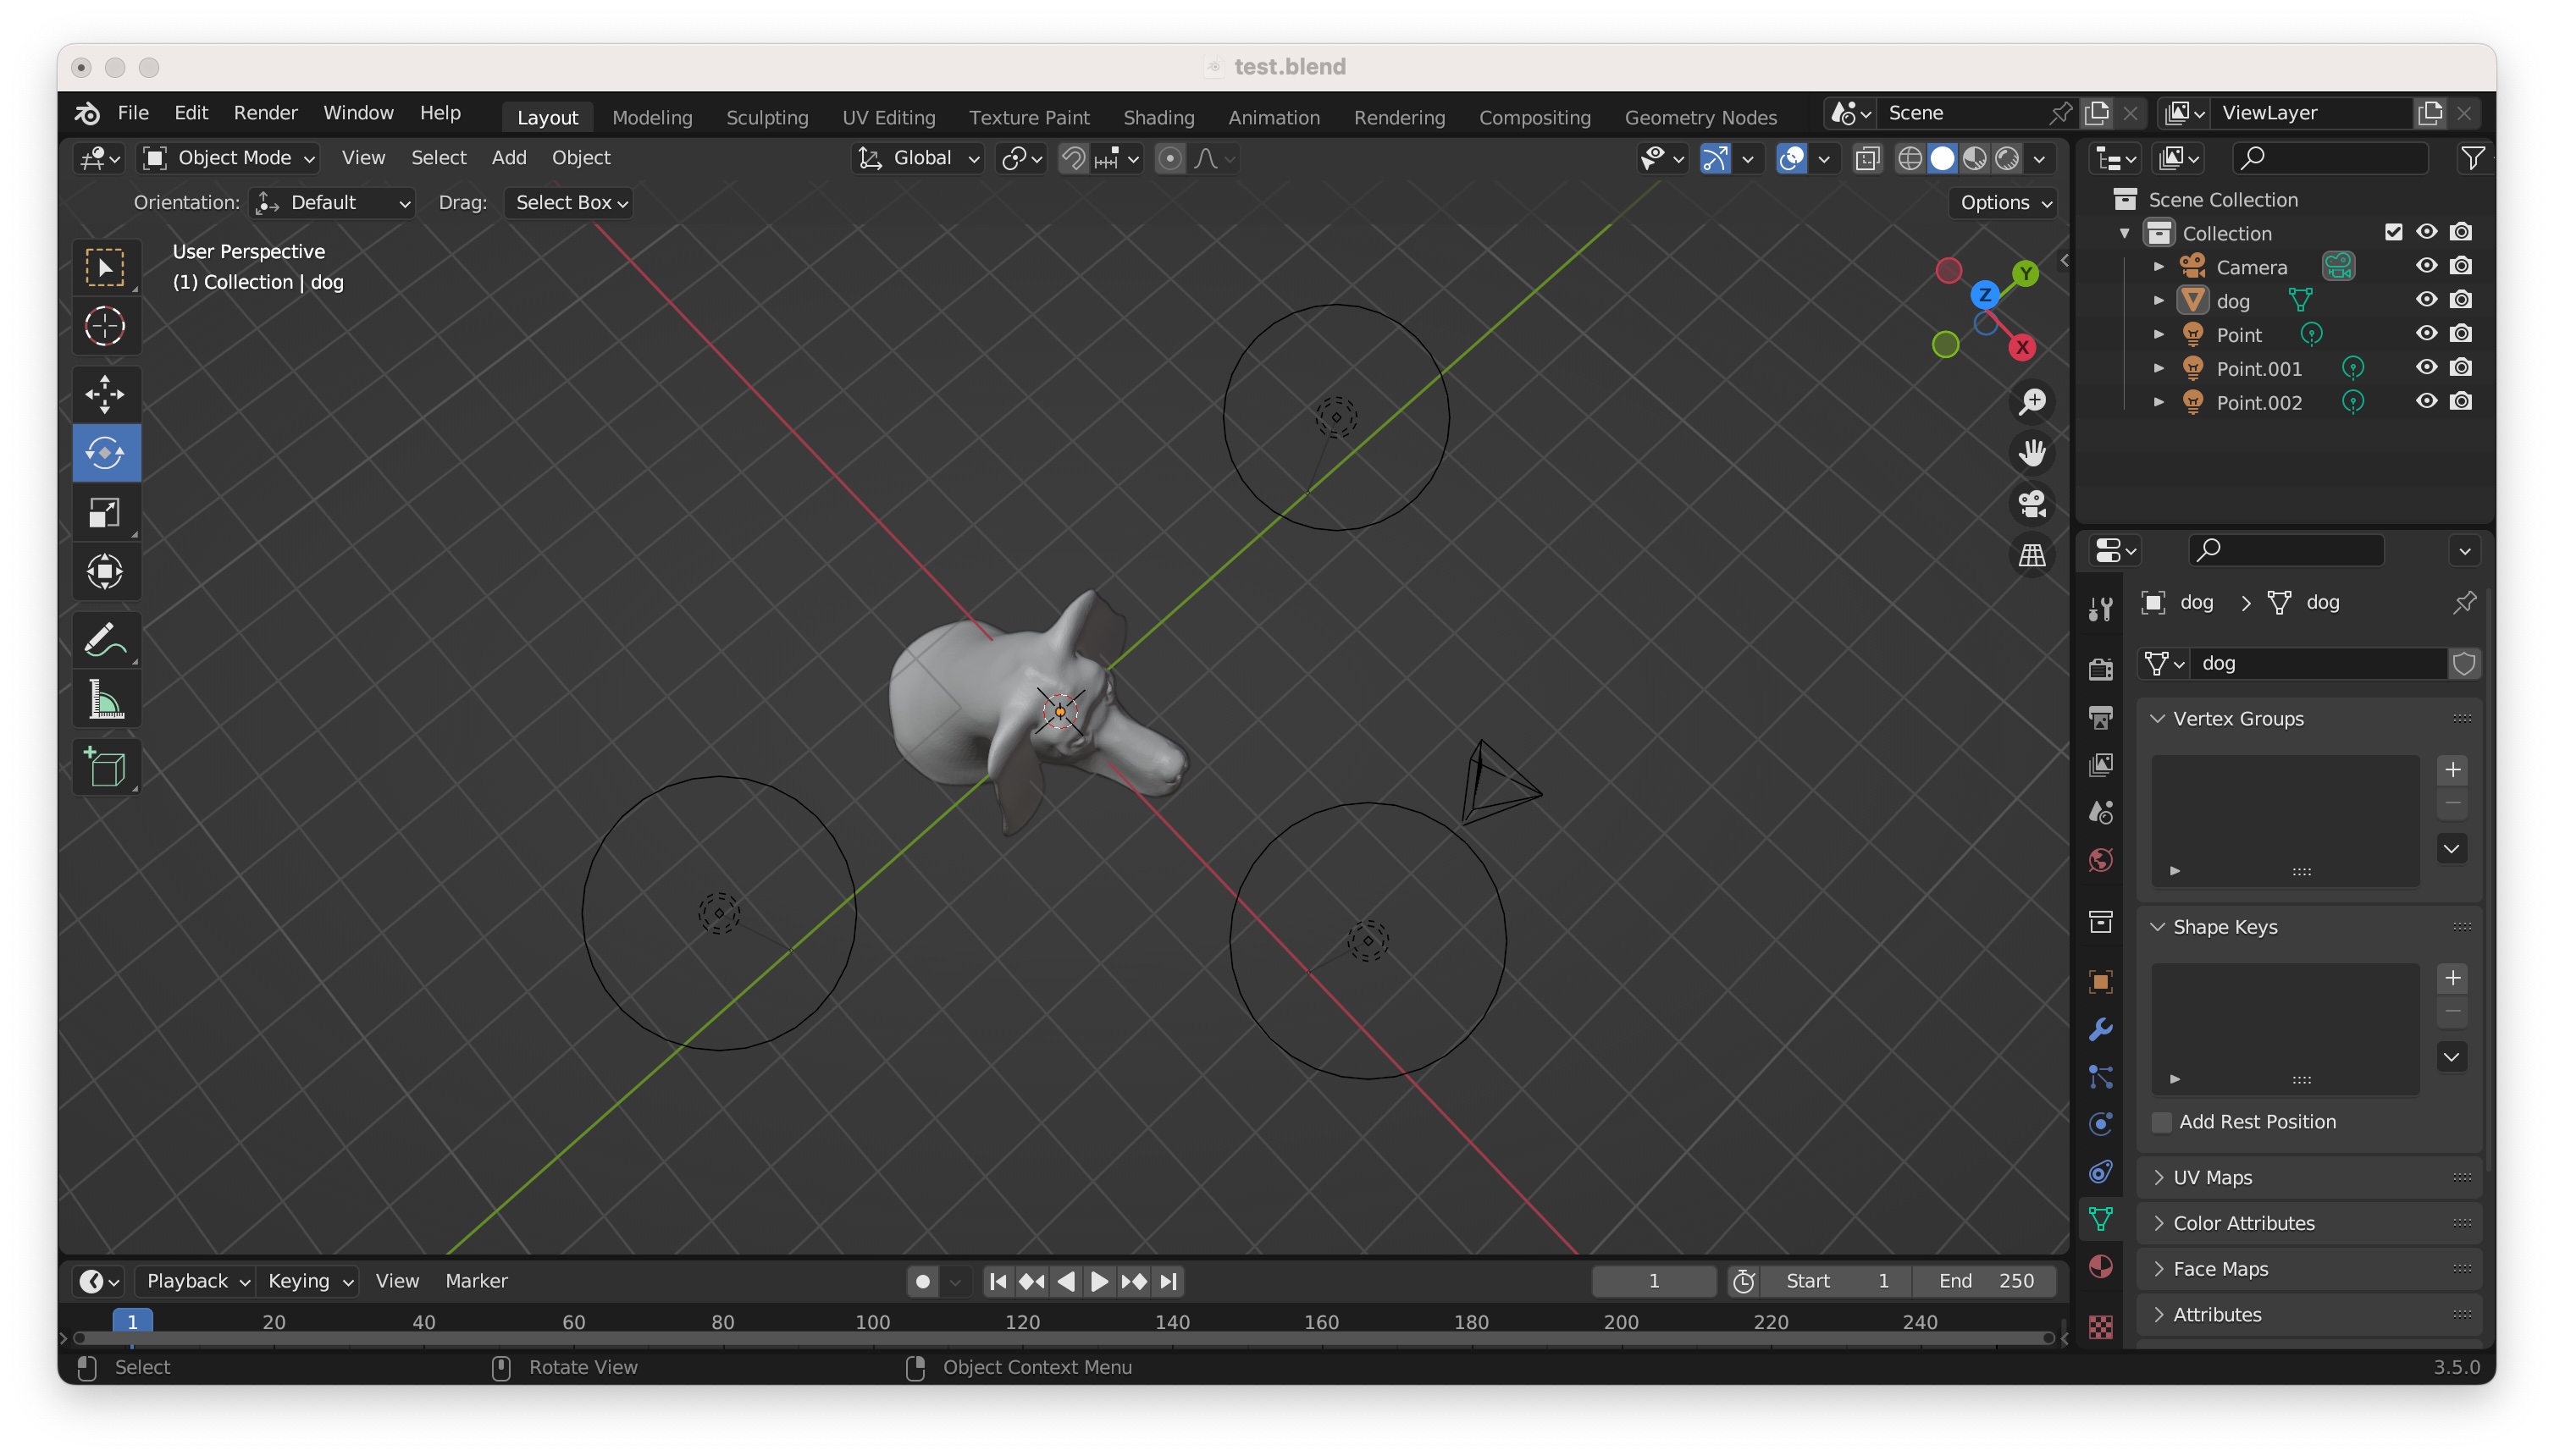The height and width of the screenshot is (1456, 2554).
Task: Open the Scene properties tab
Action: (x=2101, y=812)
